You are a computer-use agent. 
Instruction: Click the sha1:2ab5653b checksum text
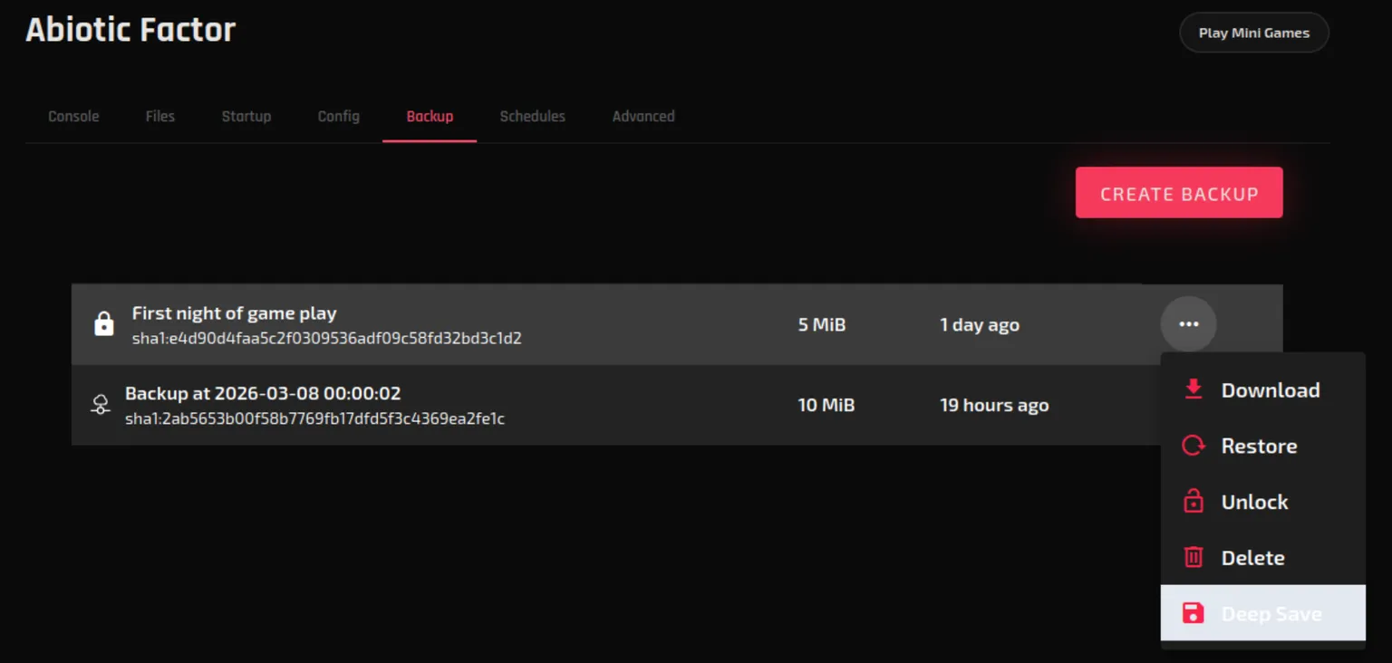point(314,418)
